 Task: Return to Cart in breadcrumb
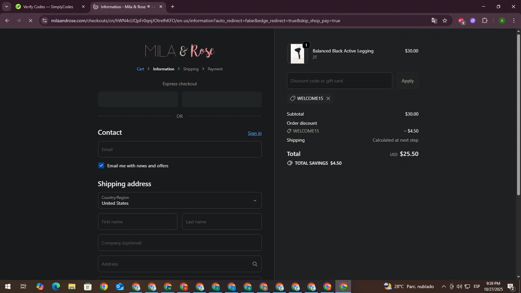140,69
